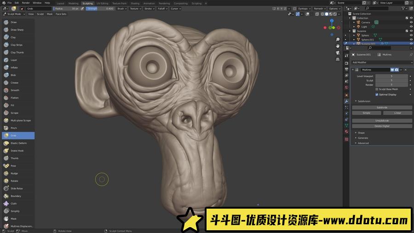
Task: Toggle Multires modifier render display
Action: tap(397, 70)
